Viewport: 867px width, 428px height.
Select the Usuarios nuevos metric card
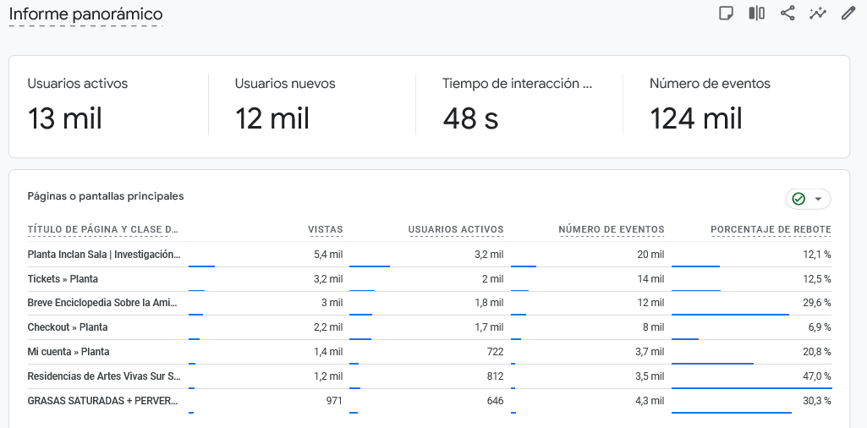(311, 106)
